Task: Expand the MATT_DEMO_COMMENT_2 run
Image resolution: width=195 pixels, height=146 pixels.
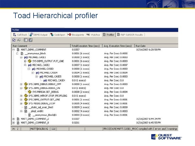Action: click(x=14, y=119)
